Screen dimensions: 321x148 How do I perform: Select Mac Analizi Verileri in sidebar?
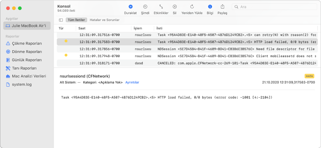[26, 76]
